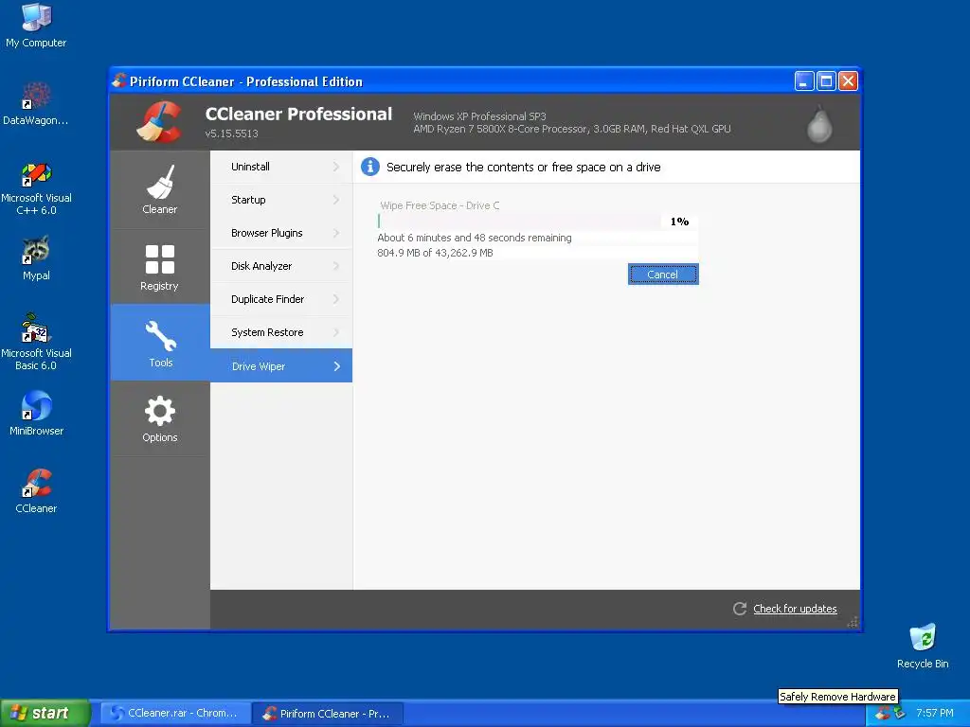This screenshot has width=970, height=727.
Task: Select the MiniBrowser desktop icon
Action: click(36, 413)
